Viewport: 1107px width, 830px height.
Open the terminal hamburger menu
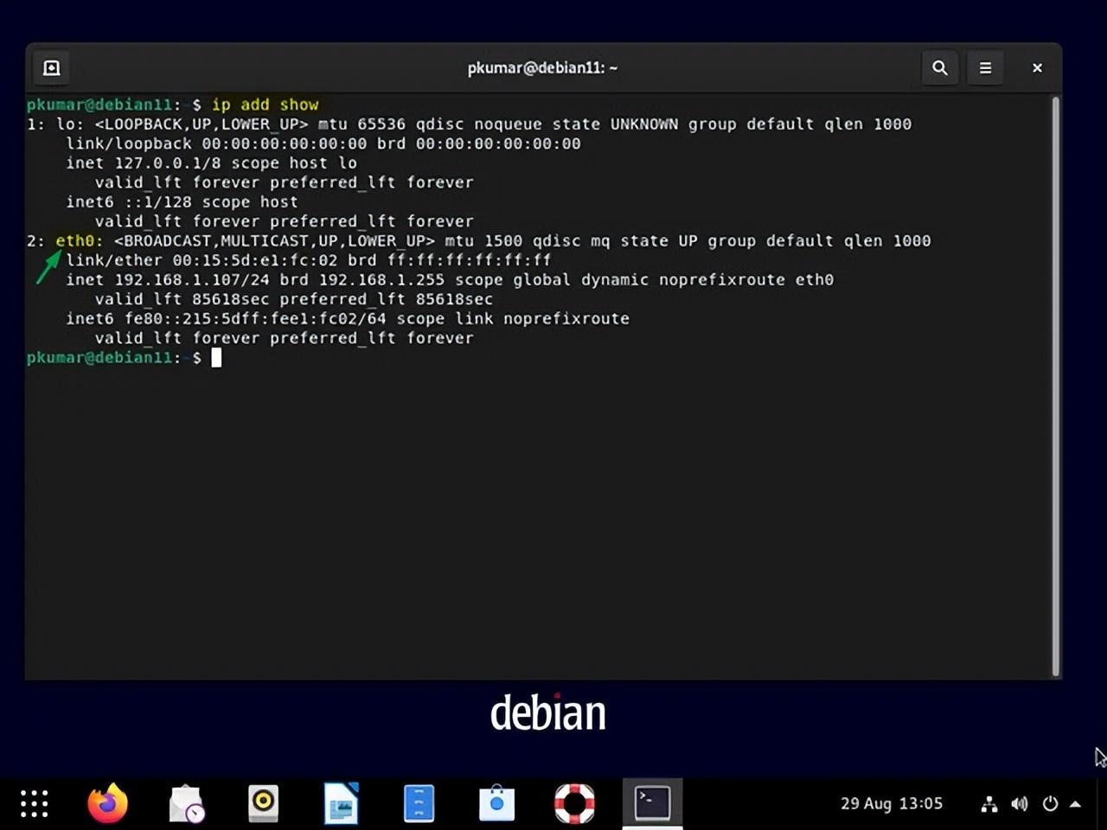[x=985, y=67]
